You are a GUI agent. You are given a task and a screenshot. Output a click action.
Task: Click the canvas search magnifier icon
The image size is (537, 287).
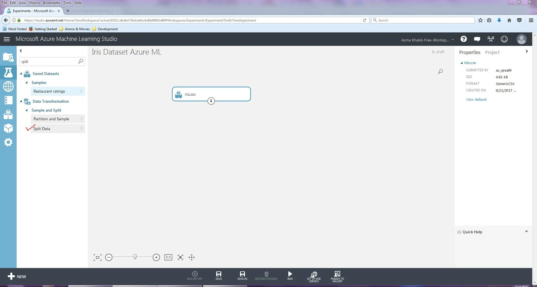point(440,71)
